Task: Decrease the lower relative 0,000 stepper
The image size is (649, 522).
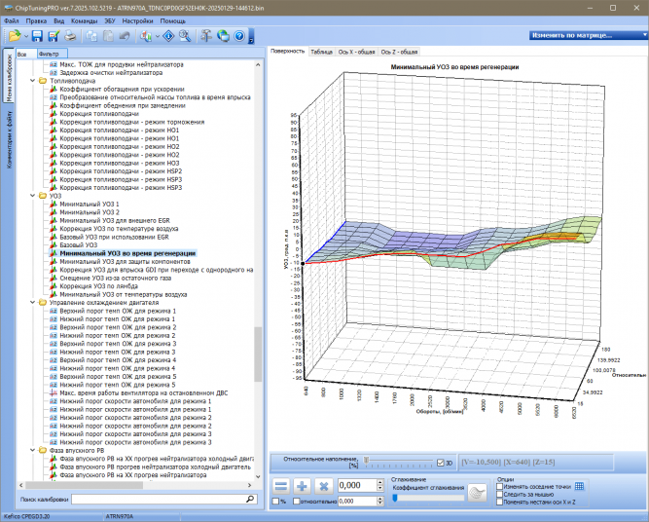Action: tap(380, 503)
